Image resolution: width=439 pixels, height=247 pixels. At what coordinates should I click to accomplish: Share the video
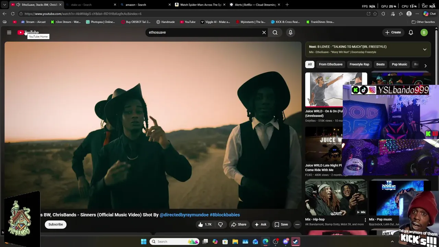coord(239,224)
